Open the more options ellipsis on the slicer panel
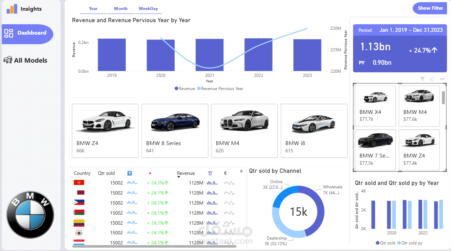Image resolution: width=451 pixels, height=251 pixels. pyautogui.click(x=442, y=79)
